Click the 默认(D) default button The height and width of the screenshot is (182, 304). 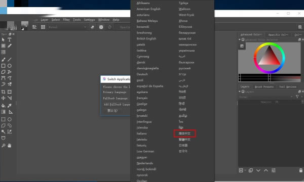[x=112, y=111]
